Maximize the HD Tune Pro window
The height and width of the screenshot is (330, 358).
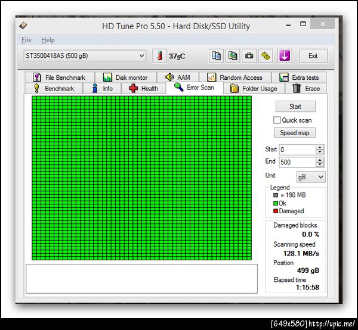click(303, 24)
